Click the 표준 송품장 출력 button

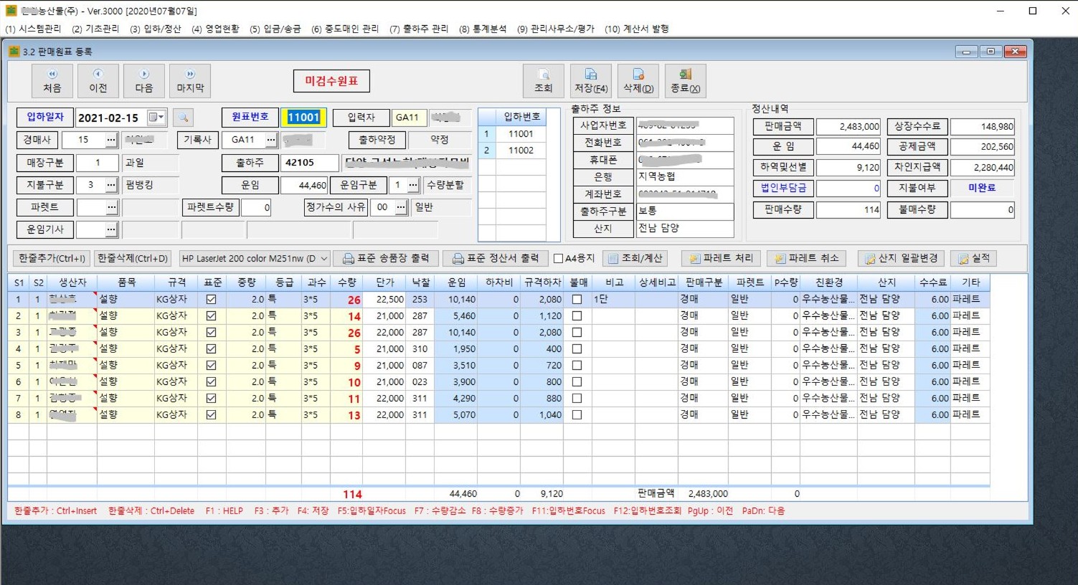click(385, 259)
